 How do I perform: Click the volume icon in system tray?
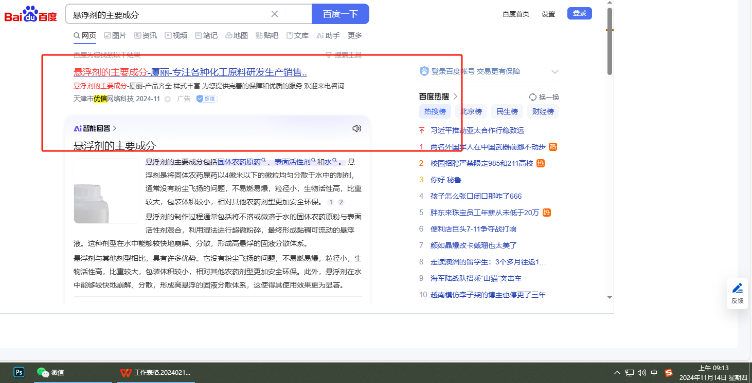coord(641,373)
